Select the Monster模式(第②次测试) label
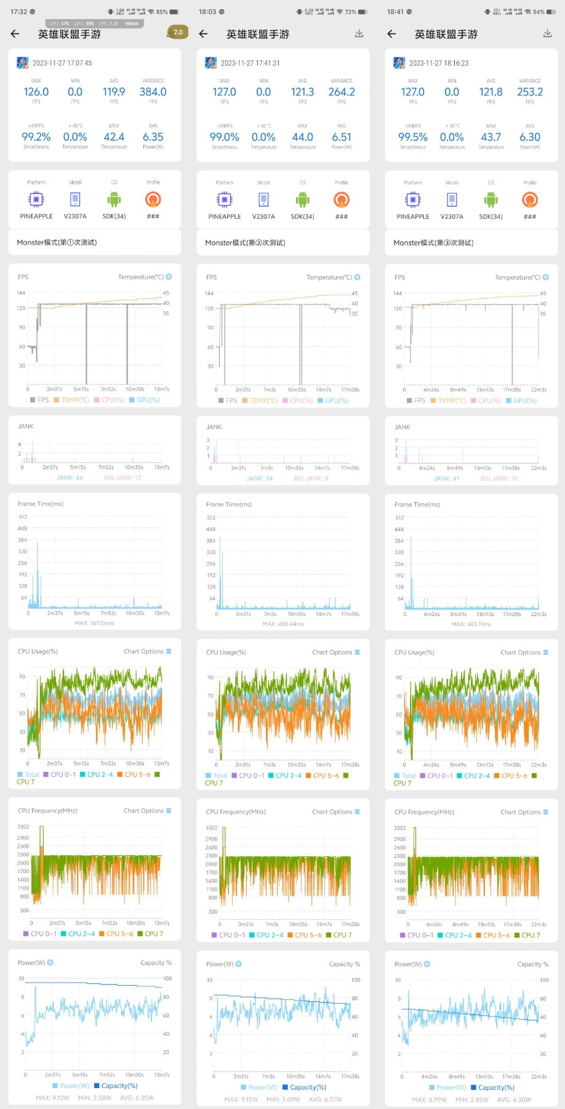 [x=245, y=243]
